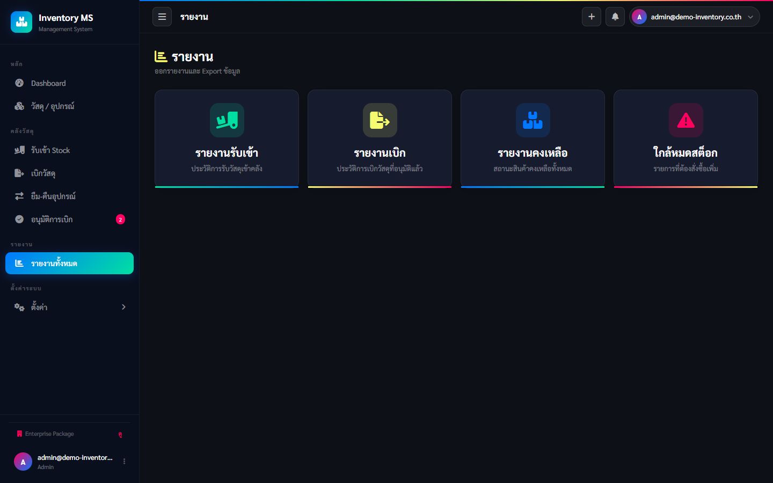The image size is (773, 483).
Task: Click the ตั้งค่า gears icon
Action: pos(19,307)
